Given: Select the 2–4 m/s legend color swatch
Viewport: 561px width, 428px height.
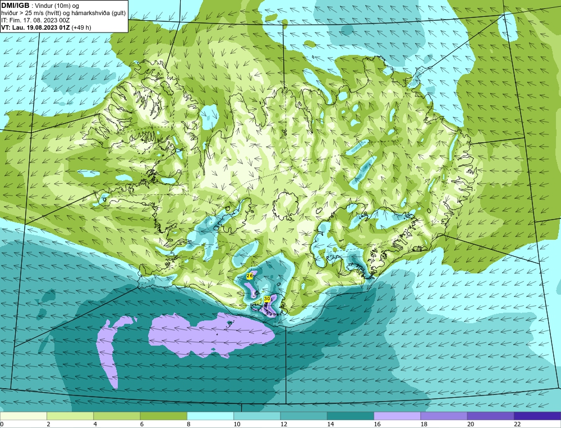Looking at the screenshot, I should (x=70, y=416).
